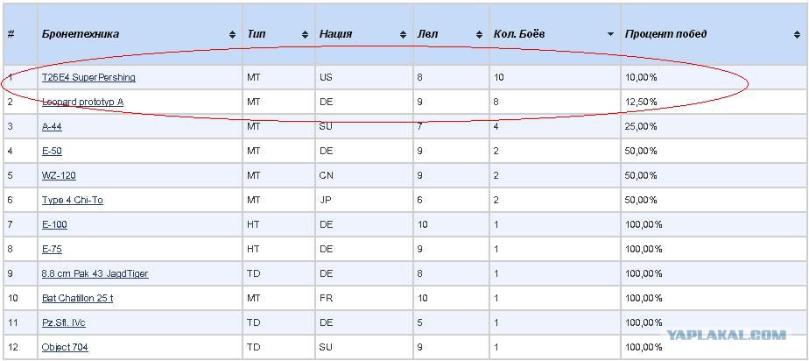This screenshot has width=809, height=361.
Task: Open T26E4 SuperPershing tank link
Action: (x=88, y=77)
